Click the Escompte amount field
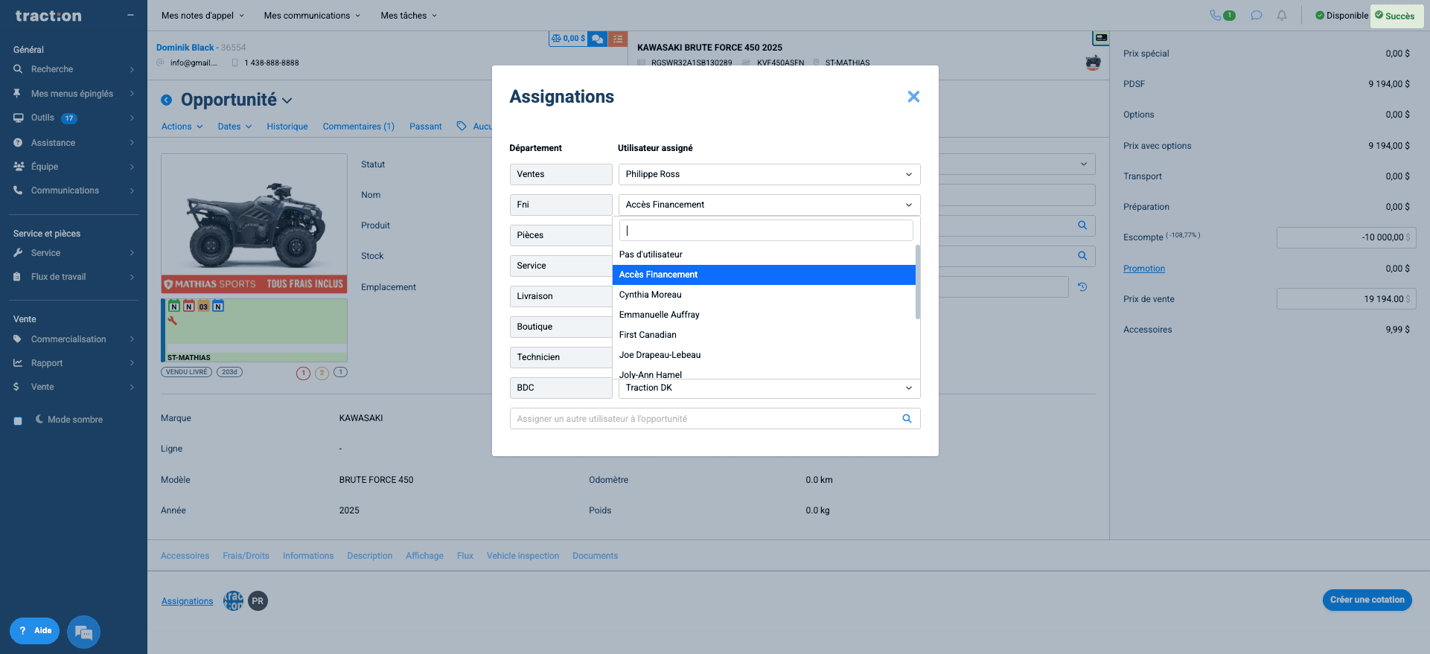Screen dimensions: 1430x654 coord(1346,237)
